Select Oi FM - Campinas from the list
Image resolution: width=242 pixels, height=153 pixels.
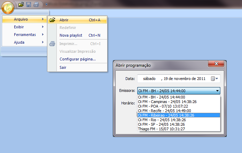coord(179,102)
